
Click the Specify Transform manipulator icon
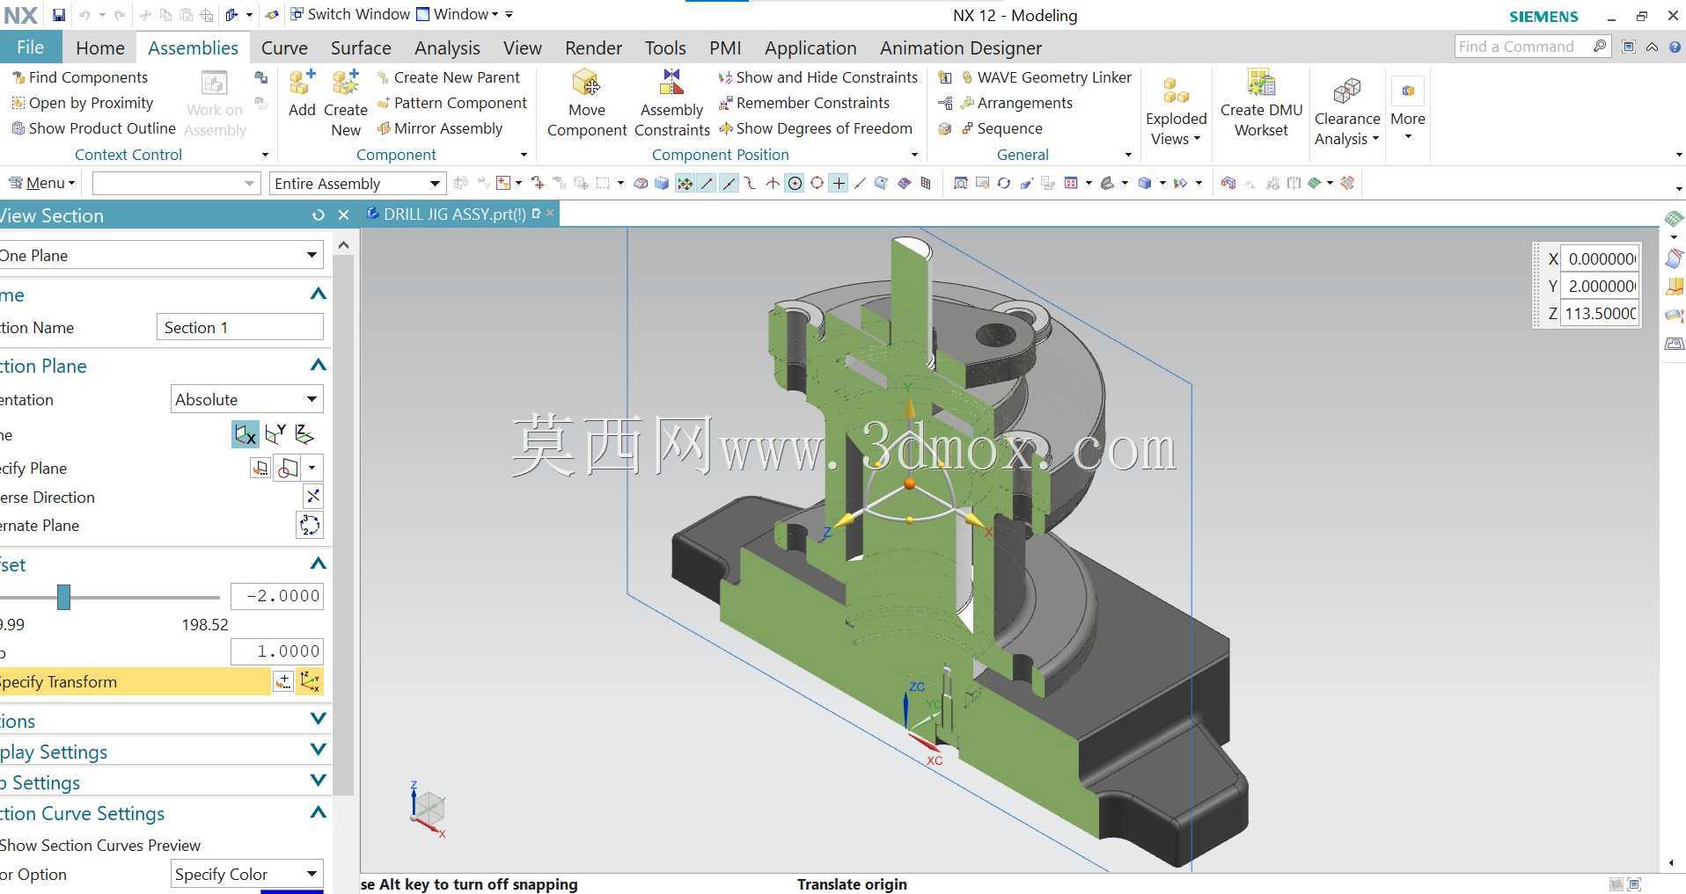coord(310,681)
